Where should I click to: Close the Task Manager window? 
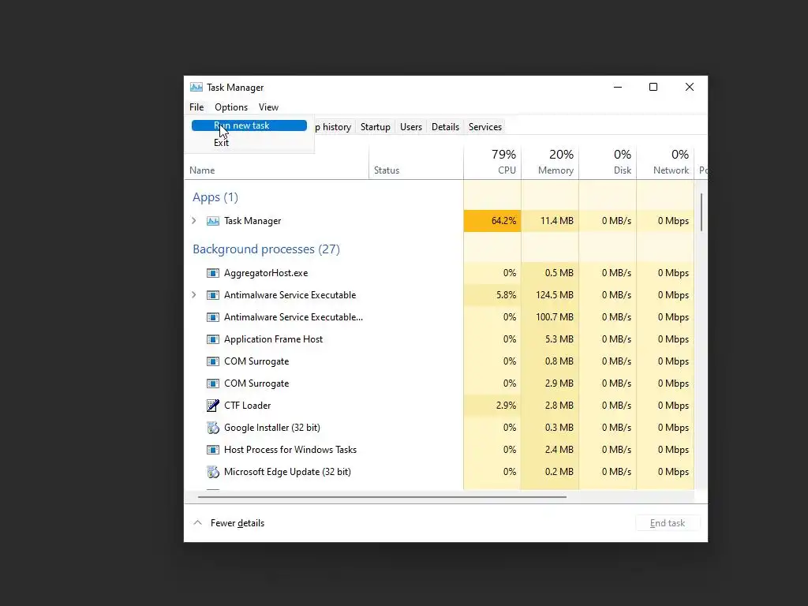690,87
